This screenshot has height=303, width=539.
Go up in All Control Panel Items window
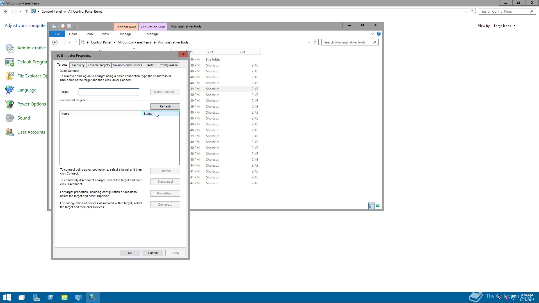coord(26,12)
